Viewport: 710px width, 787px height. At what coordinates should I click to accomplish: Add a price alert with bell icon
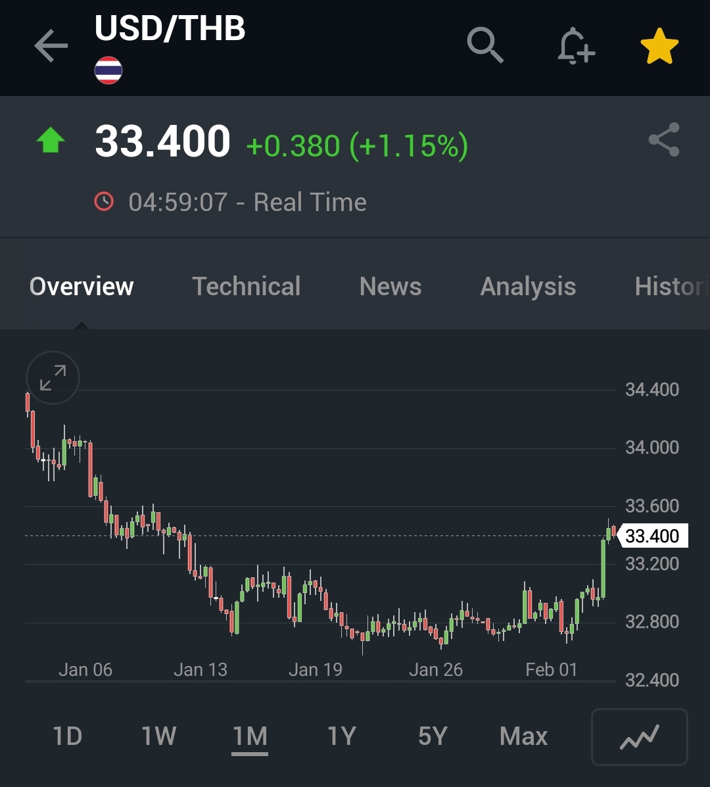click(575, 45)
